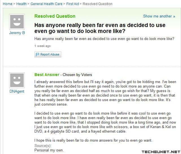The image size is (181, 154).
Task: Click the 1 week ago timestamp
Action: (42, 46)
